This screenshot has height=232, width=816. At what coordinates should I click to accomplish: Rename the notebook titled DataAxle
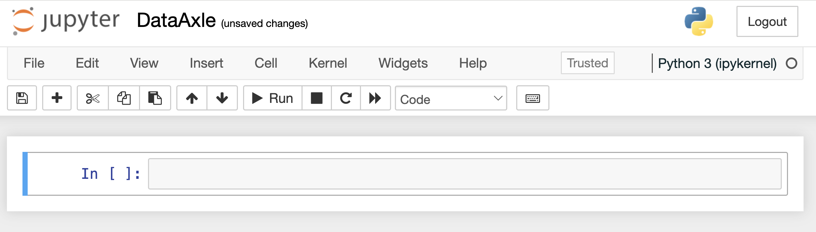click(176, 21)
